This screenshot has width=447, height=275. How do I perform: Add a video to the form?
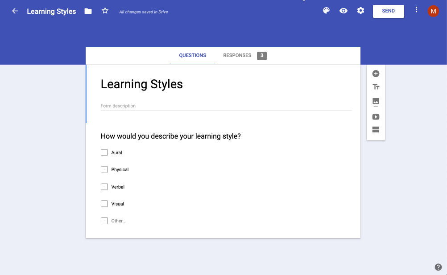click(x=376, y=117)
